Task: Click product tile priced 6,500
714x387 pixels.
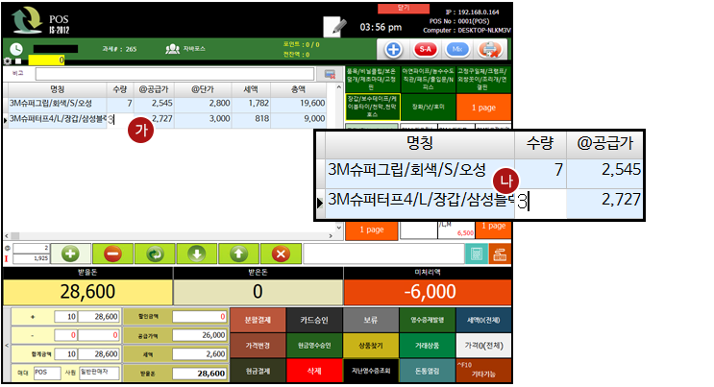Action: (455, 230)
